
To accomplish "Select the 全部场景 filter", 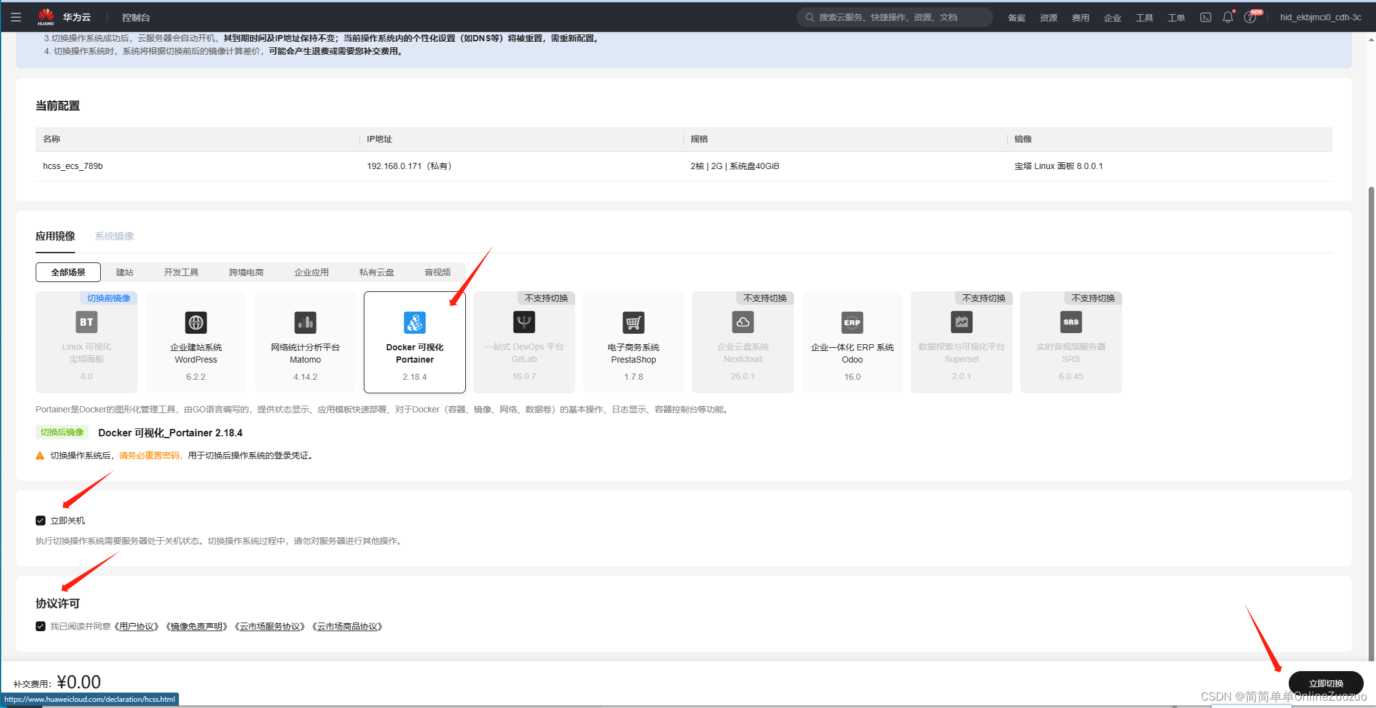I will [68, 272].
